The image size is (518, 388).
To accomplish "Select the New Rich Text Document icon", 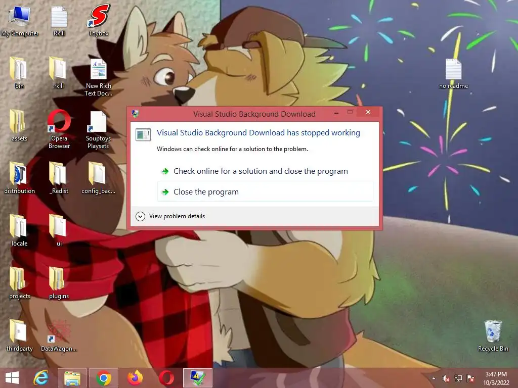I will click(x=99, y=77).
